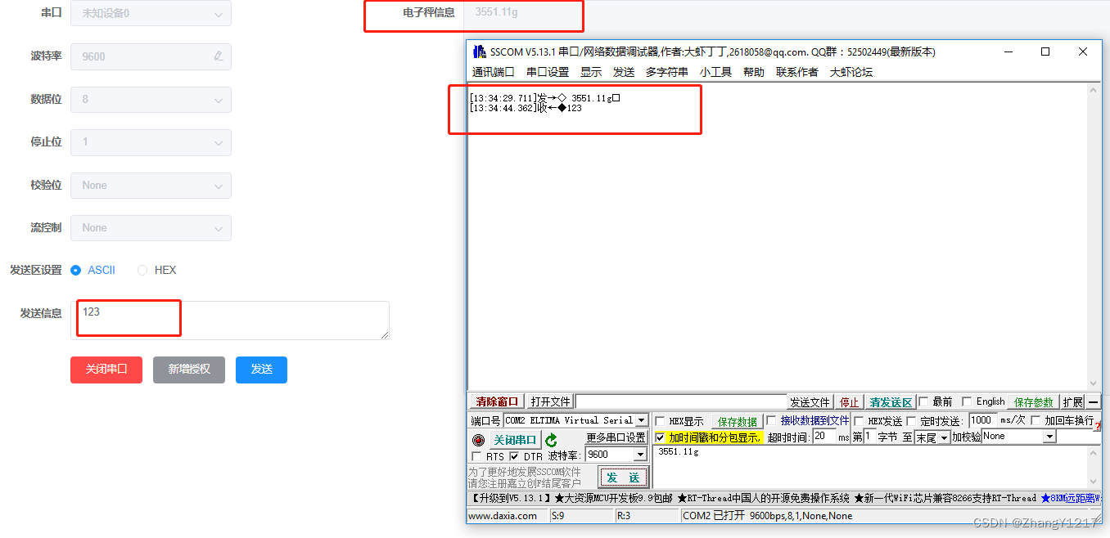The height and width of the screenshot is (538, 1110).
Task: Toggle the HEX发送 checkbox in SSCOM
Action: (x=859, y=421)
